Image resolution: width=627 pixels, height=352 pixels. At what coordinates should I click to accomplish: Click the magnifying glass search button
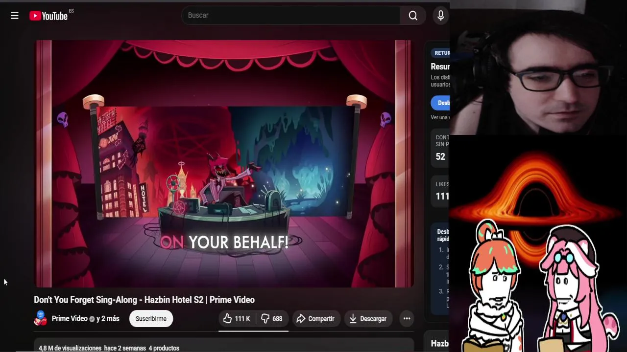pyautogui.click(x=413, y=16)
